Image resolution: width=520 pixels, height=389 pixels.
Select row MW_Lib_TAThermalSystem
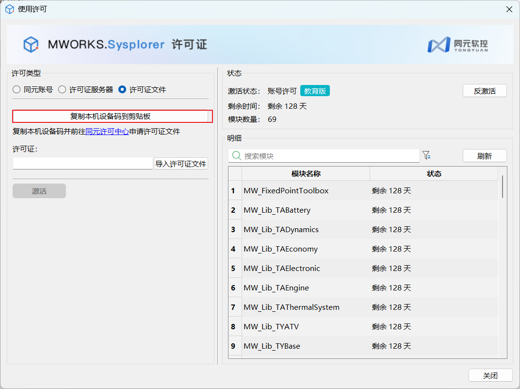click(x=363, y=307)
